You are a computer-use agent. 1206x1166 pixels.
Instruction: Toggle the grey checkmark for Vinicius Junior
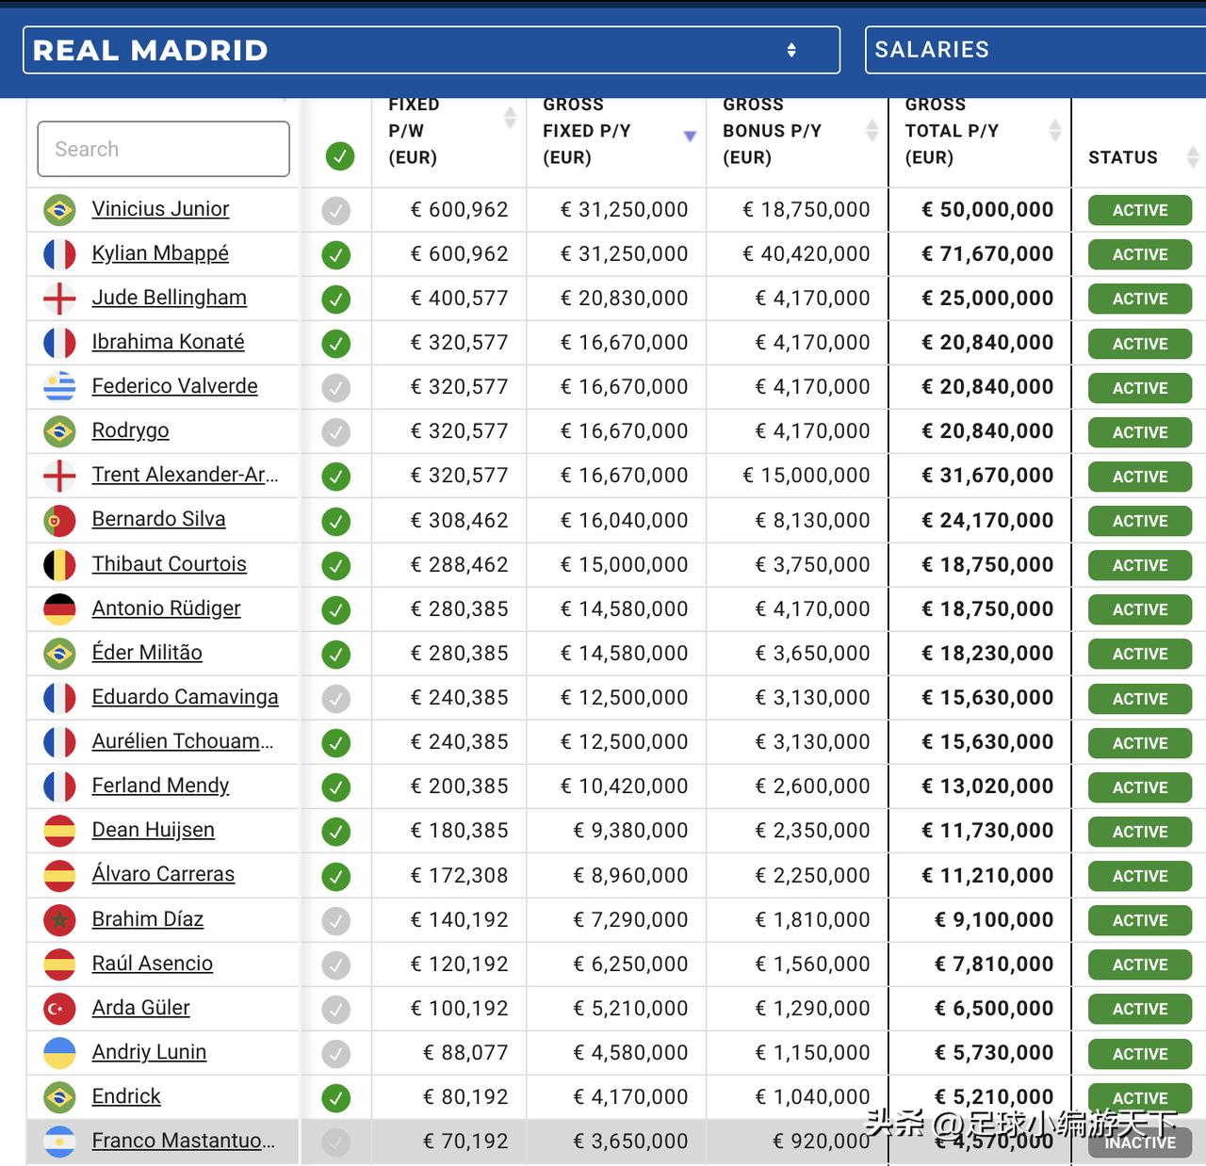pos(335,211)
